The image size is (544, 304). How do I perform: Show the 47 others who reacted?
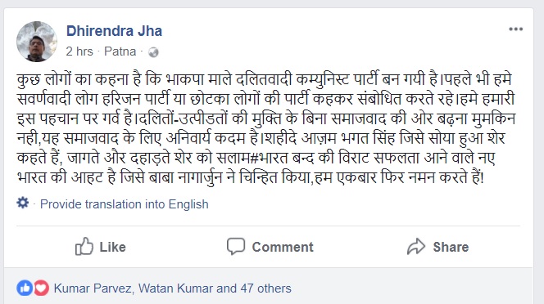[266, 288]
